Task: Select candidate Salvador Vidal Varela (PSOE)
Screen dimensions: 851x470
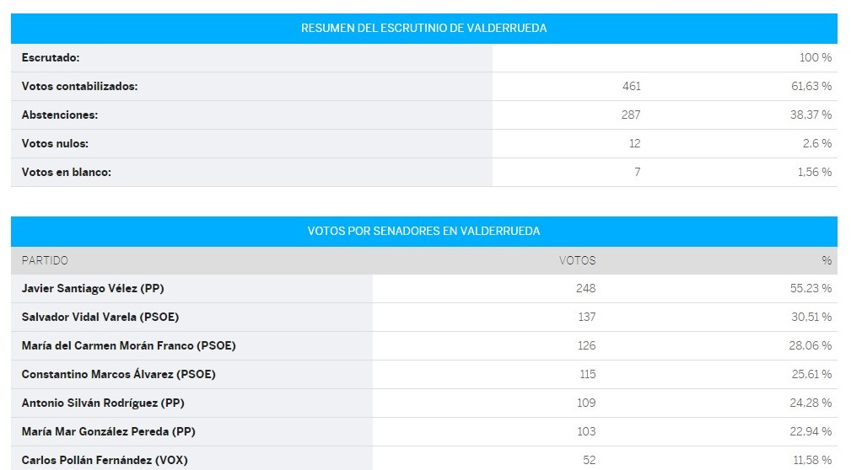Action: coord(100,318)
